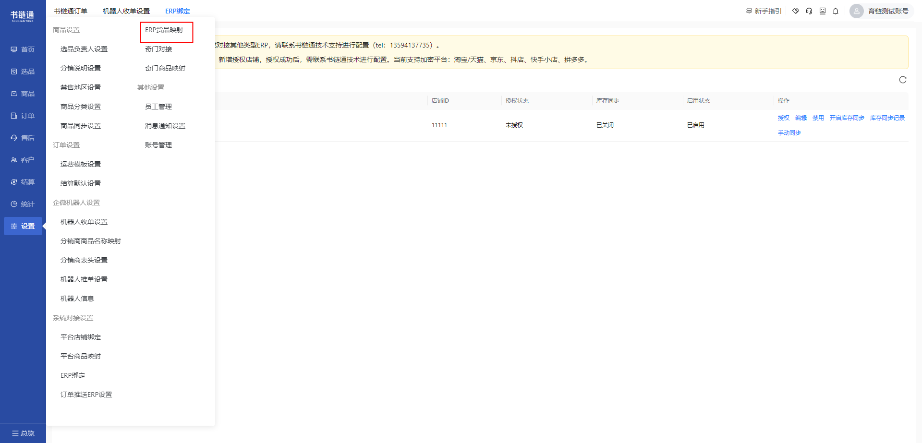Open 奇门对接 menu item

pyautogui.click(x=158, y=49)
